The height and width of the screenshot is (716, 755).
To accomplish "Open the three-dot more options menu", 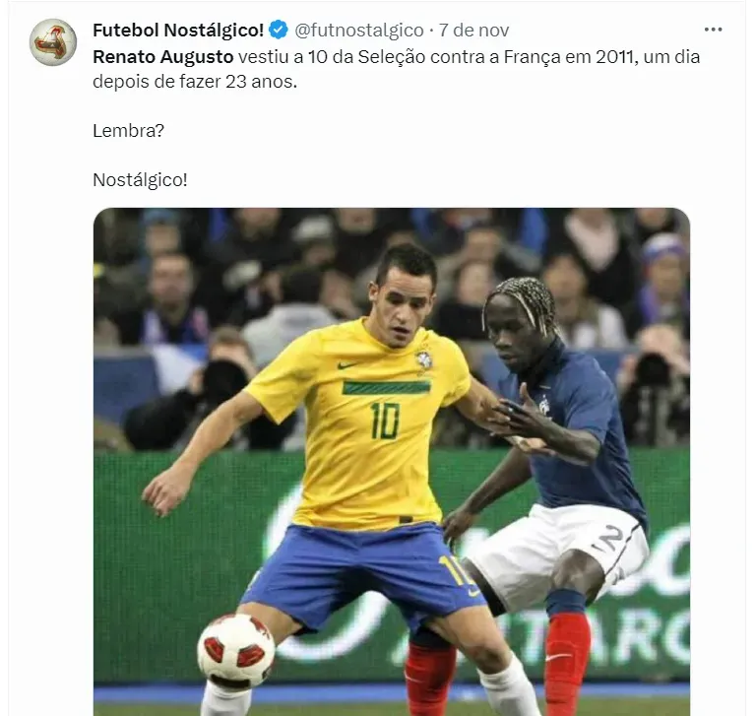I will click(713, 30).
